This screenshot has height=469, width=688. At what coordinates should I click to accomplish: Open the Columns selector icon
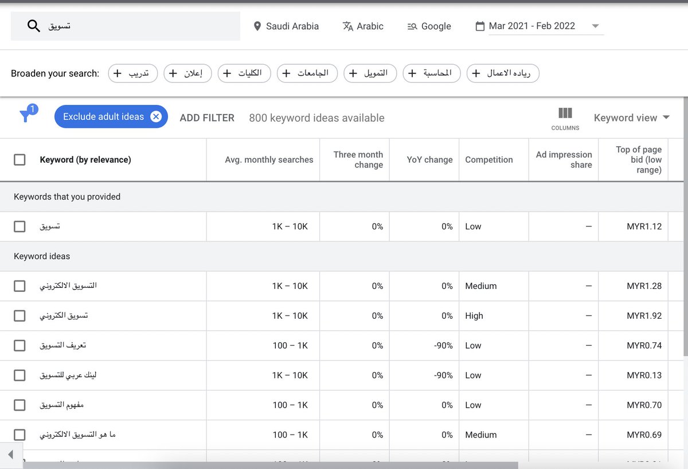[x=565, y=113]
